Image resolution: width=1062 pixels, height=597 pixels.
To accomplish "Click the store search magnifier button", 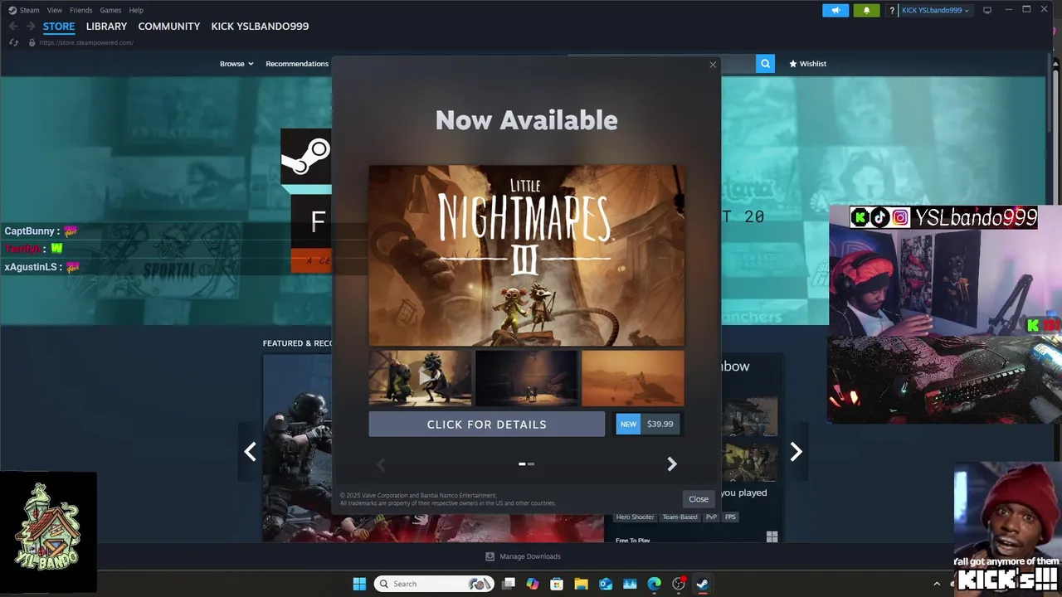I will (765, 63).
